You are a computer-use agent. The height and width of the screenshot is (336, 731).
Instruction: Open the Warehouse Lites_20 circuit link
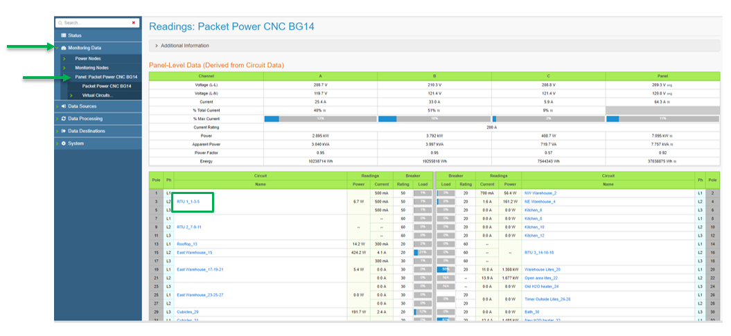pos(542,269)
